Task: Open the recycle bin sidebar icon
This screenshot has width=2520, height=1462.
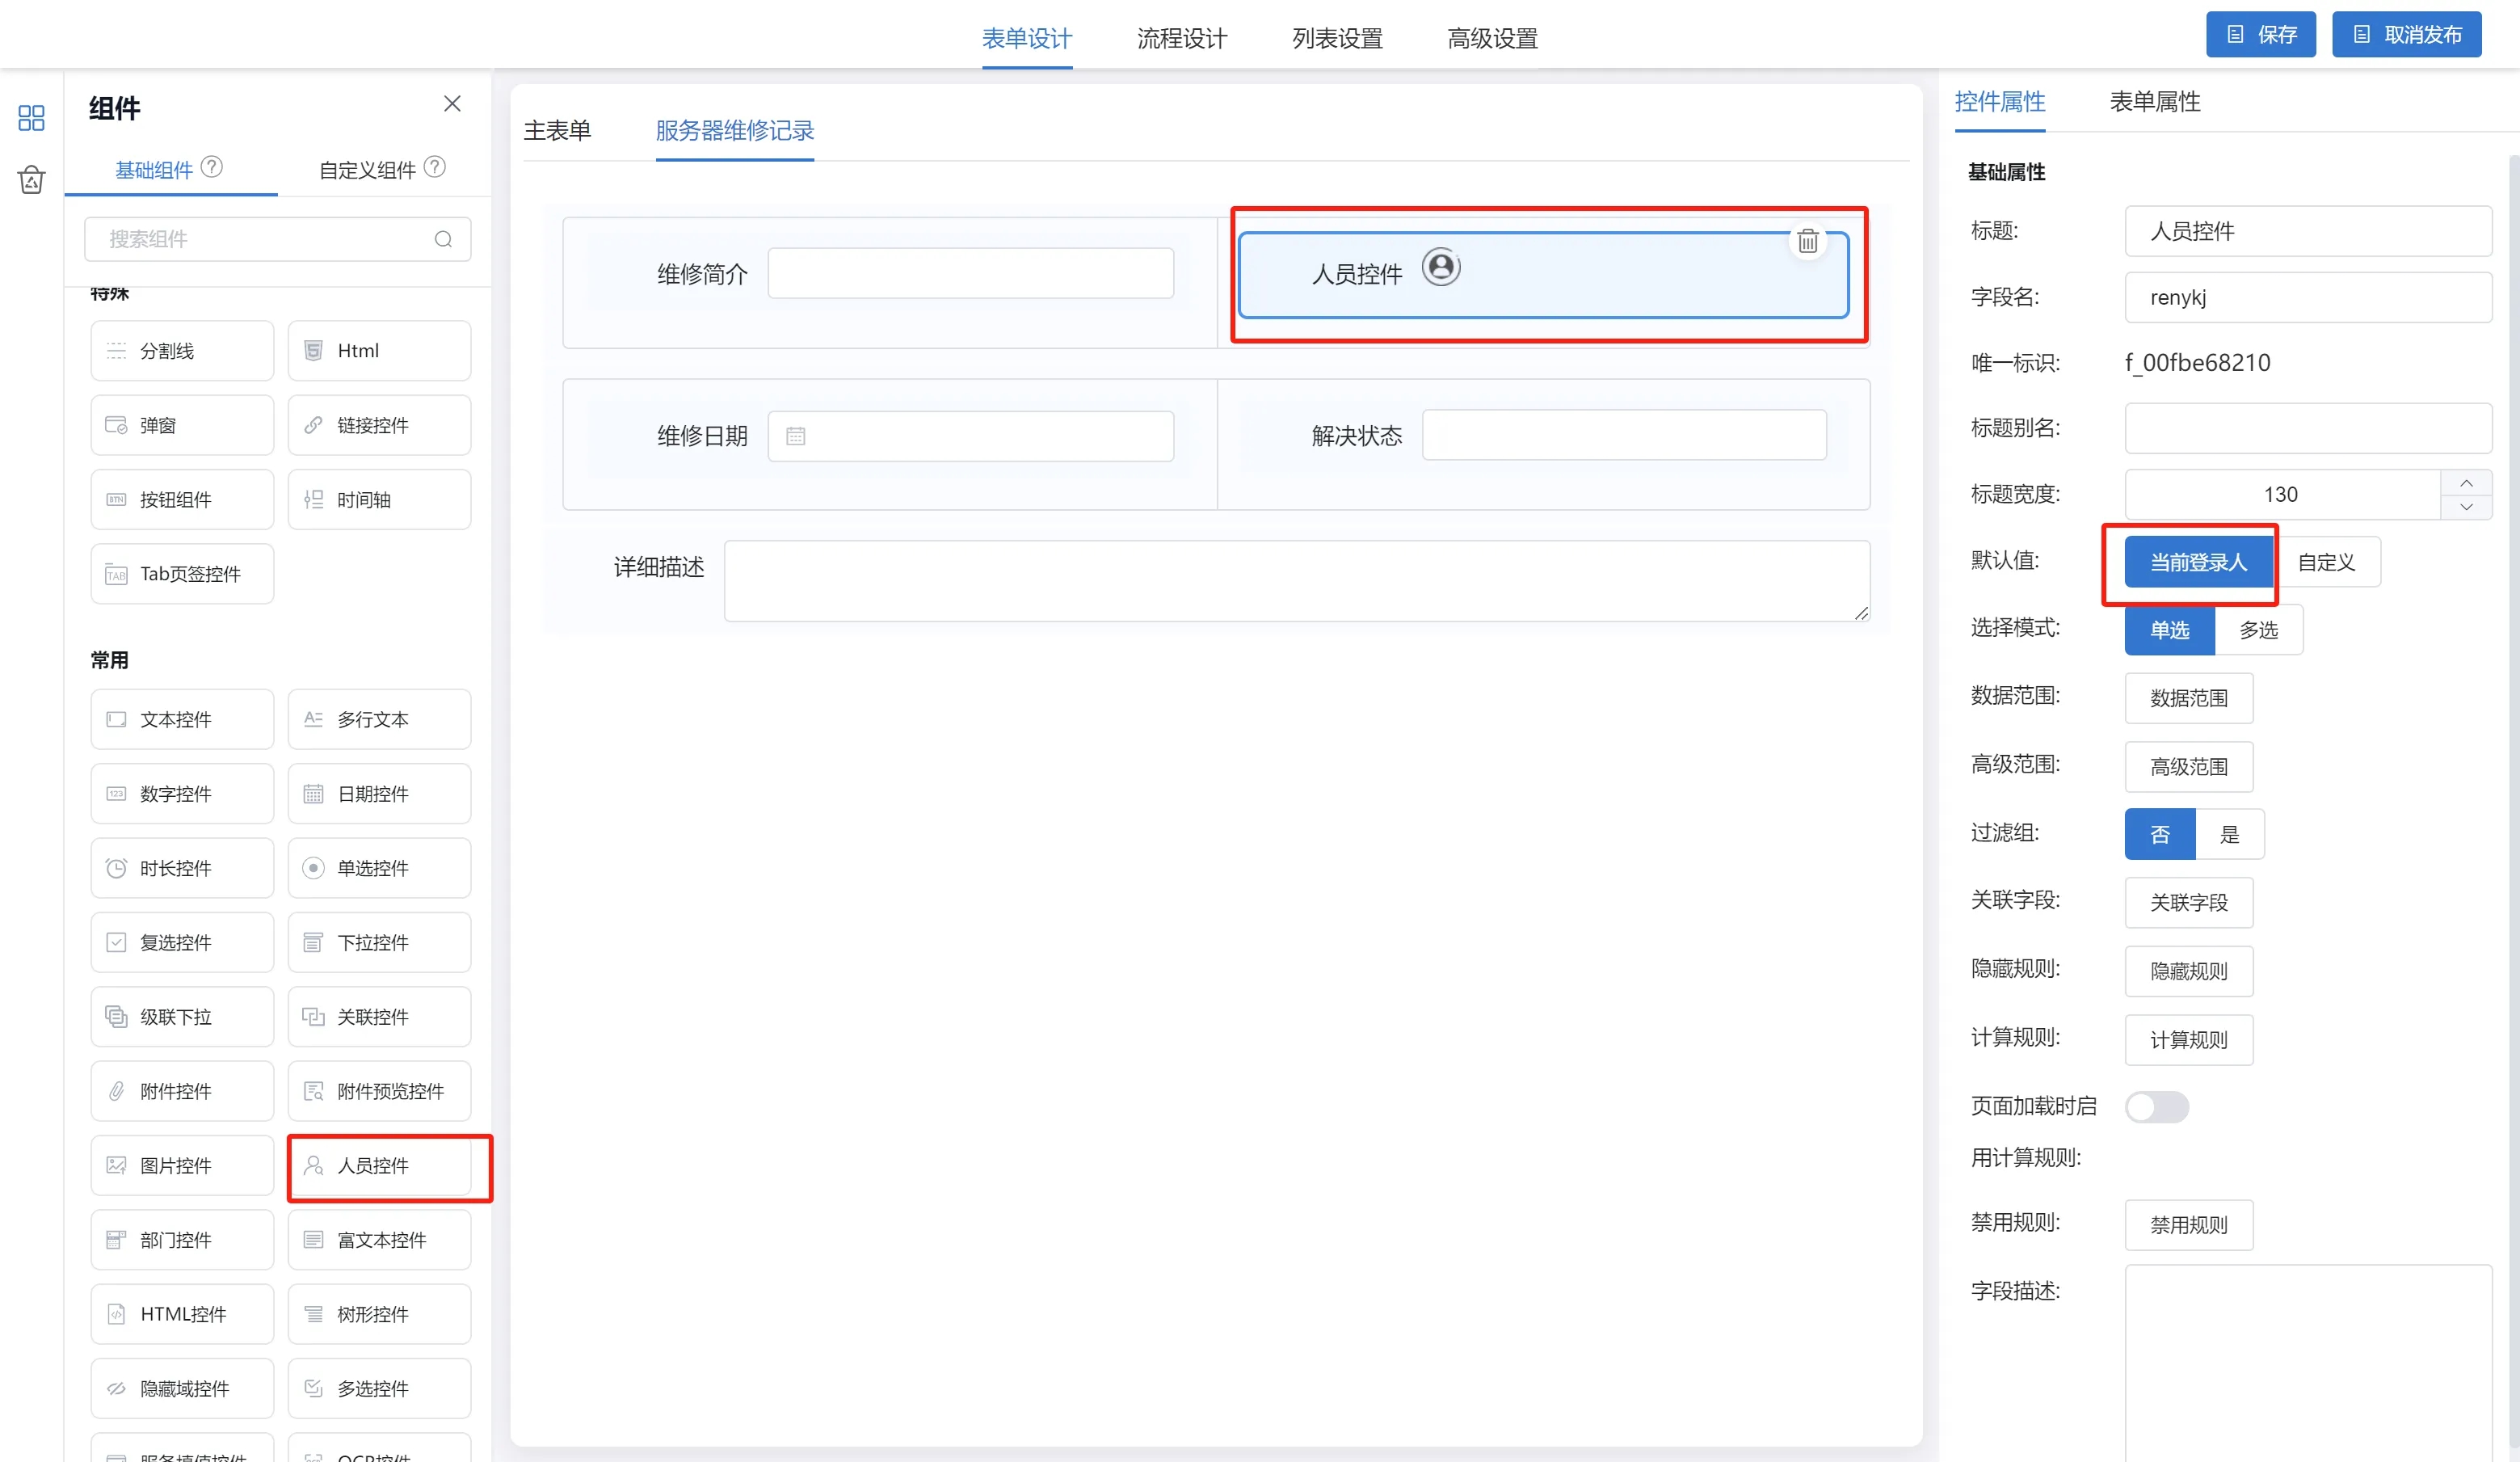Action: click(31, 180)
